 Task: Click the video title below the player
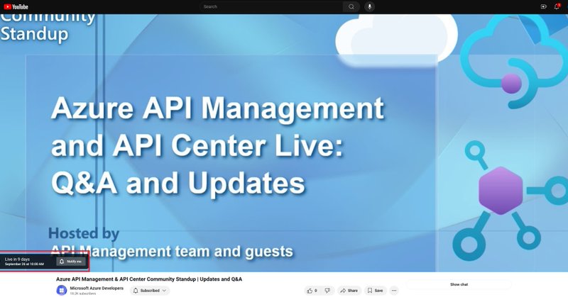click(x=149, y=279)
